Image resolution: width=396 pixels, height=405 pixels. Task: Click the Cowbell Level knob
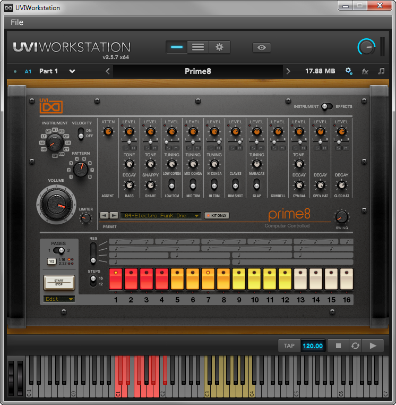tap(278, 131)
